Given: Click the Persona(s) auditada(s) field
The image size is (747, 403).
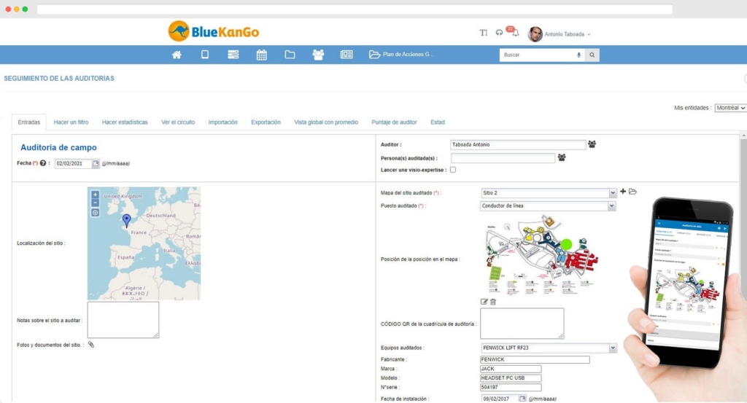Looking at the screenshot, I should pos(503,158).
